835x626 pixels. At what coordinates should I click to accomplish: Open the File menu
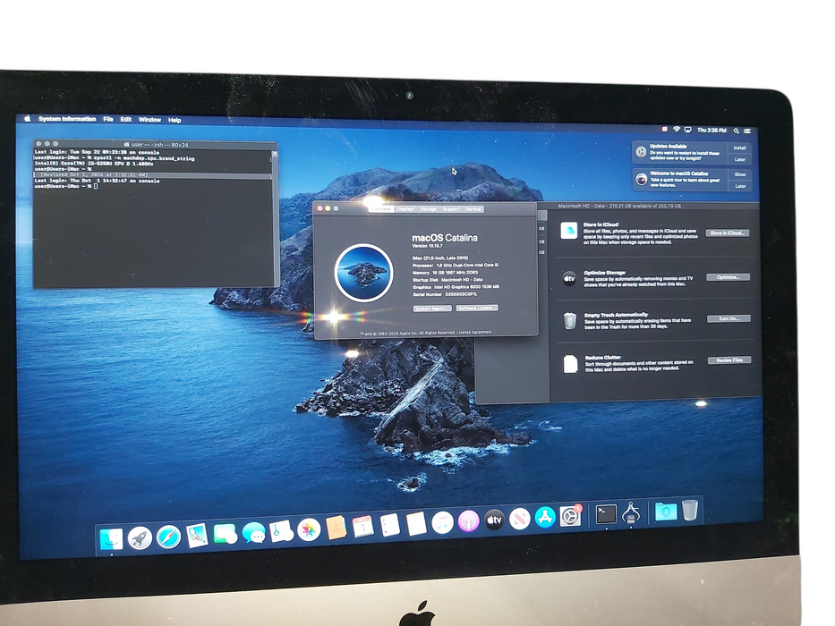click(108, 119)
